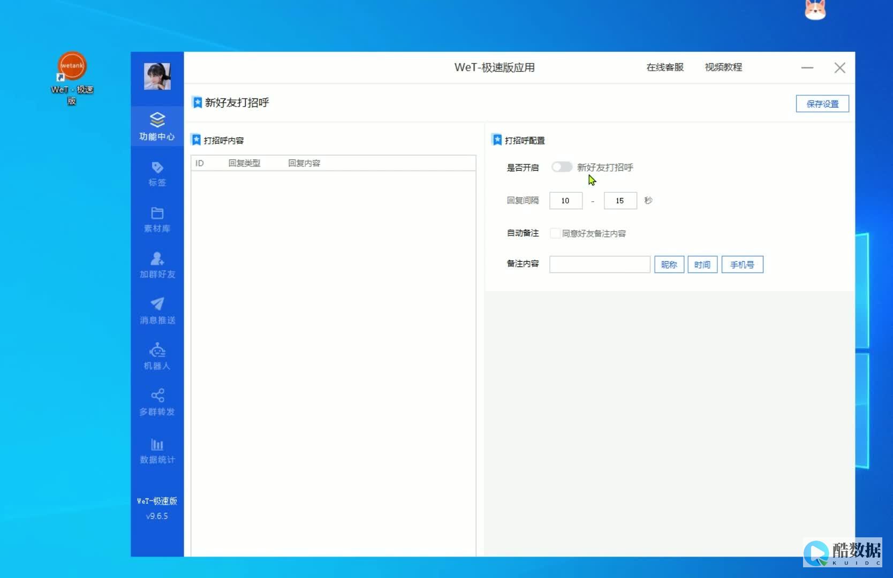Go to 加群好友 in the sidebar

pos(157,265)
